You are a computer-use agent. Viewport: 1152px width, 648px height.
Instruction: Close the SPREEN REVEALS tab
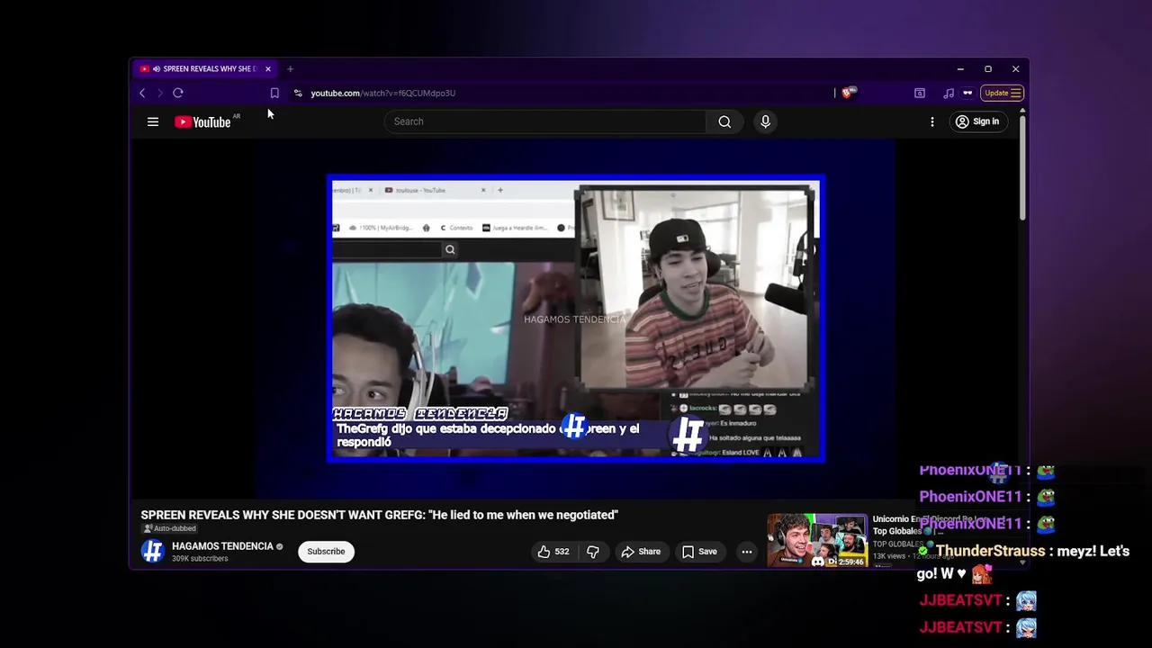tap(267, 68)
